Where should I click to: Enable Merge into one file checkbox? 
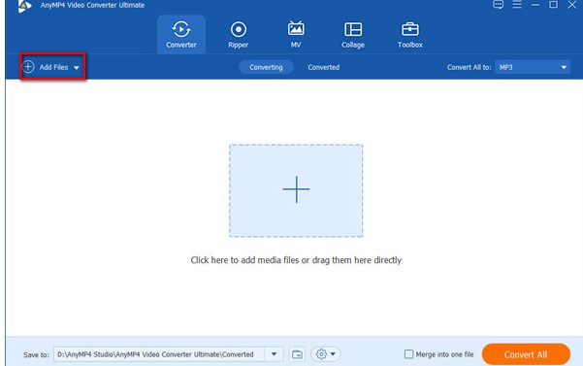point(408,354)
